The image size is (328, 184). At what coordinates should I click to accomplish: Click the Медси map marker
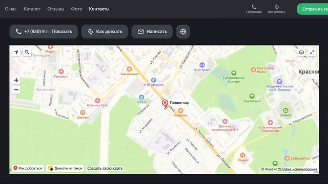(50, 47)
